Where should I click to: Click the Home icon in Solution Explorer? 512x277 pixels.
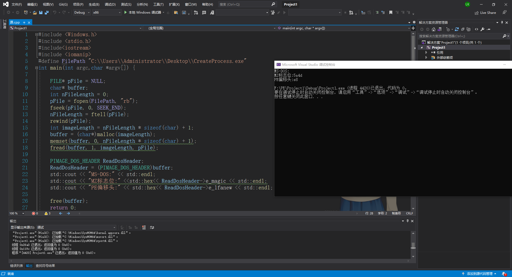coord(434,29)
